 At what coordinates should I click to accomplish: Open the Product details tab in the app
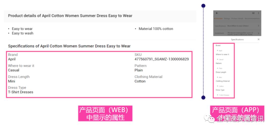237,19
